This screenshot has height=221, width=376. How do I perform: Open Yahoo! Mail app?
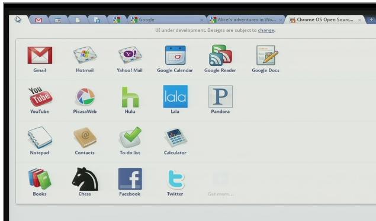(130, 55)
